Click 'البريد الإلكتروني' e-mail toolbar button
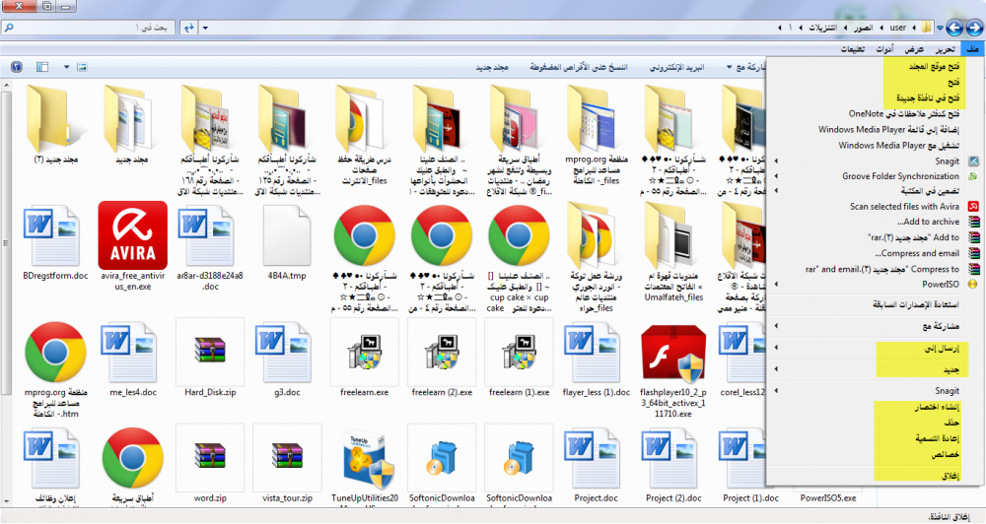The height and width of the screenshot is (524, 986). click(x=675, y=68)
